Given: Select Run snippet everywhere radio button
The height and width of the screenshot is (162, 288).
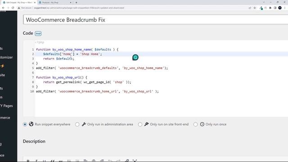Looking at the screenshot, I should pyautogui.click(x=25, y=124).
